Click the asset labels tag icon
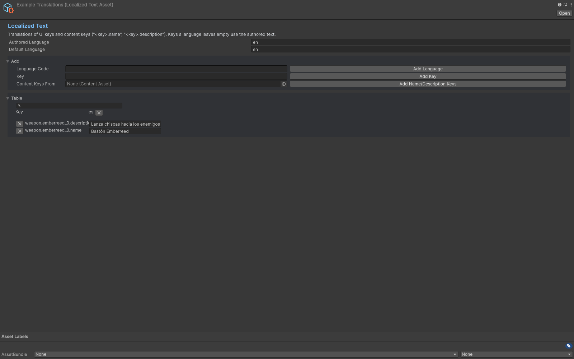The image size is (574, 359). [569, 346]
